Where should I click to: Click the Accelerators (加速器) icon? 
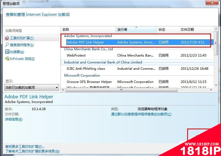[7, 52]
